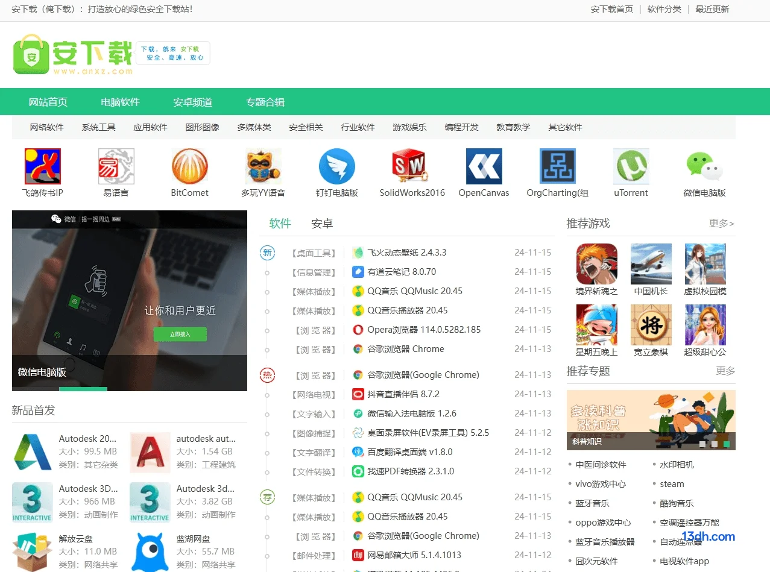The image size is (770, 572).
Task: Click the 超级甜心公 game icon
Action: tap(705, 325)
